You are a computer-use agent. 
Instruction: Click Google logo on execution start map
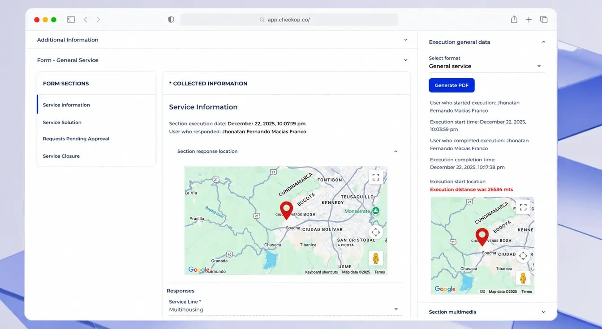coord(445,289)
